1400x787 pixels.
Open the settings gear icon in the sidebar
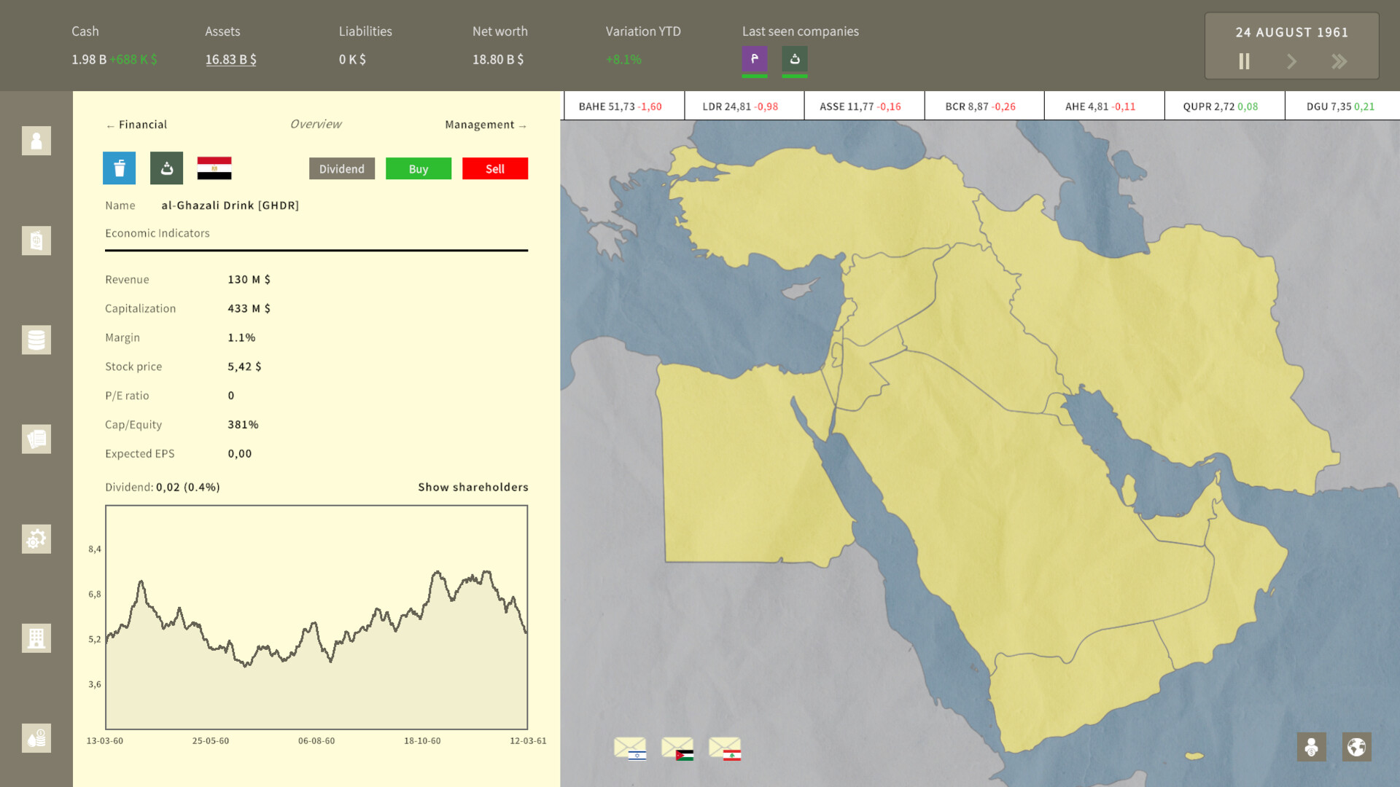click(36, 539)
